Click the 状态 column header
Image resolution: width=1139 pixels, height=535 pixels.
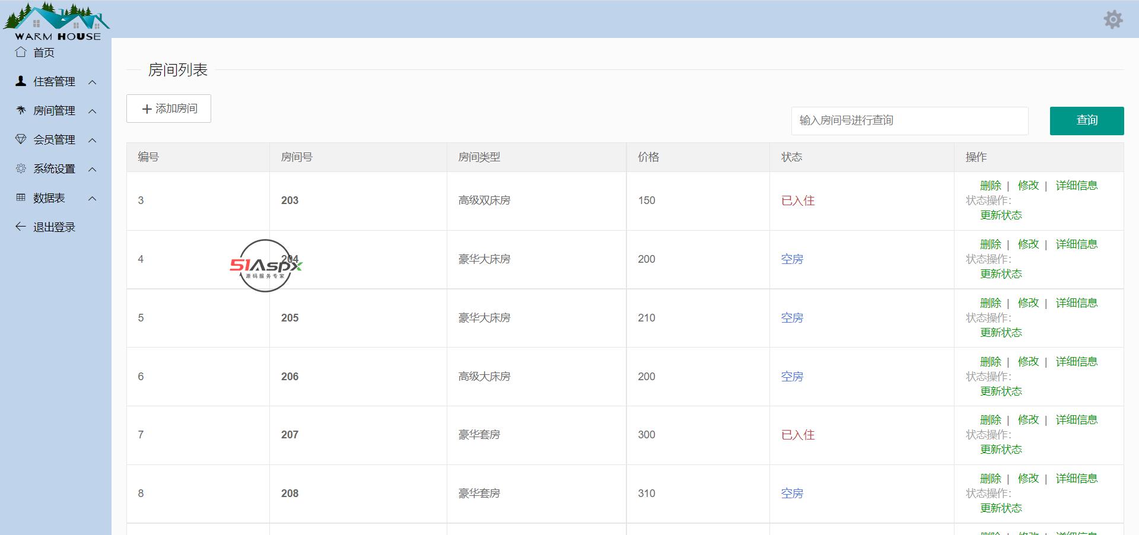(861, 157)
